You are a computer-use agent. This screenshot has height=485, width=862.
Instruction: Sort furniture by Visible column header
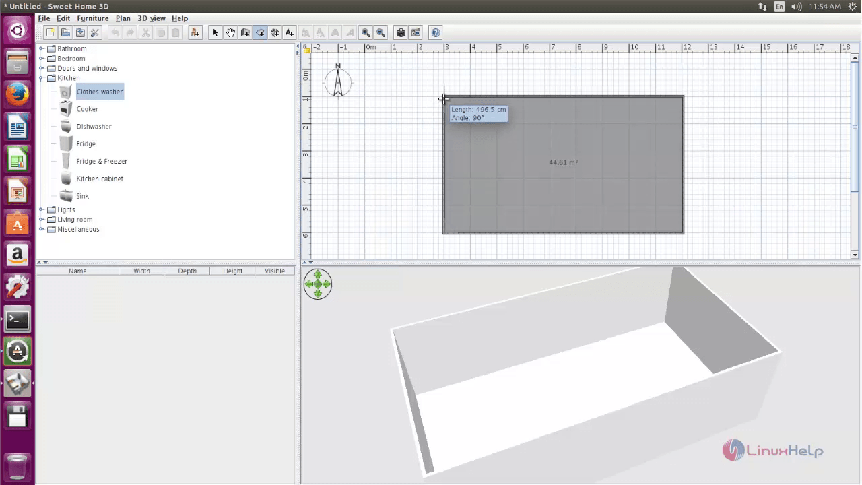[x=275, y=271]
